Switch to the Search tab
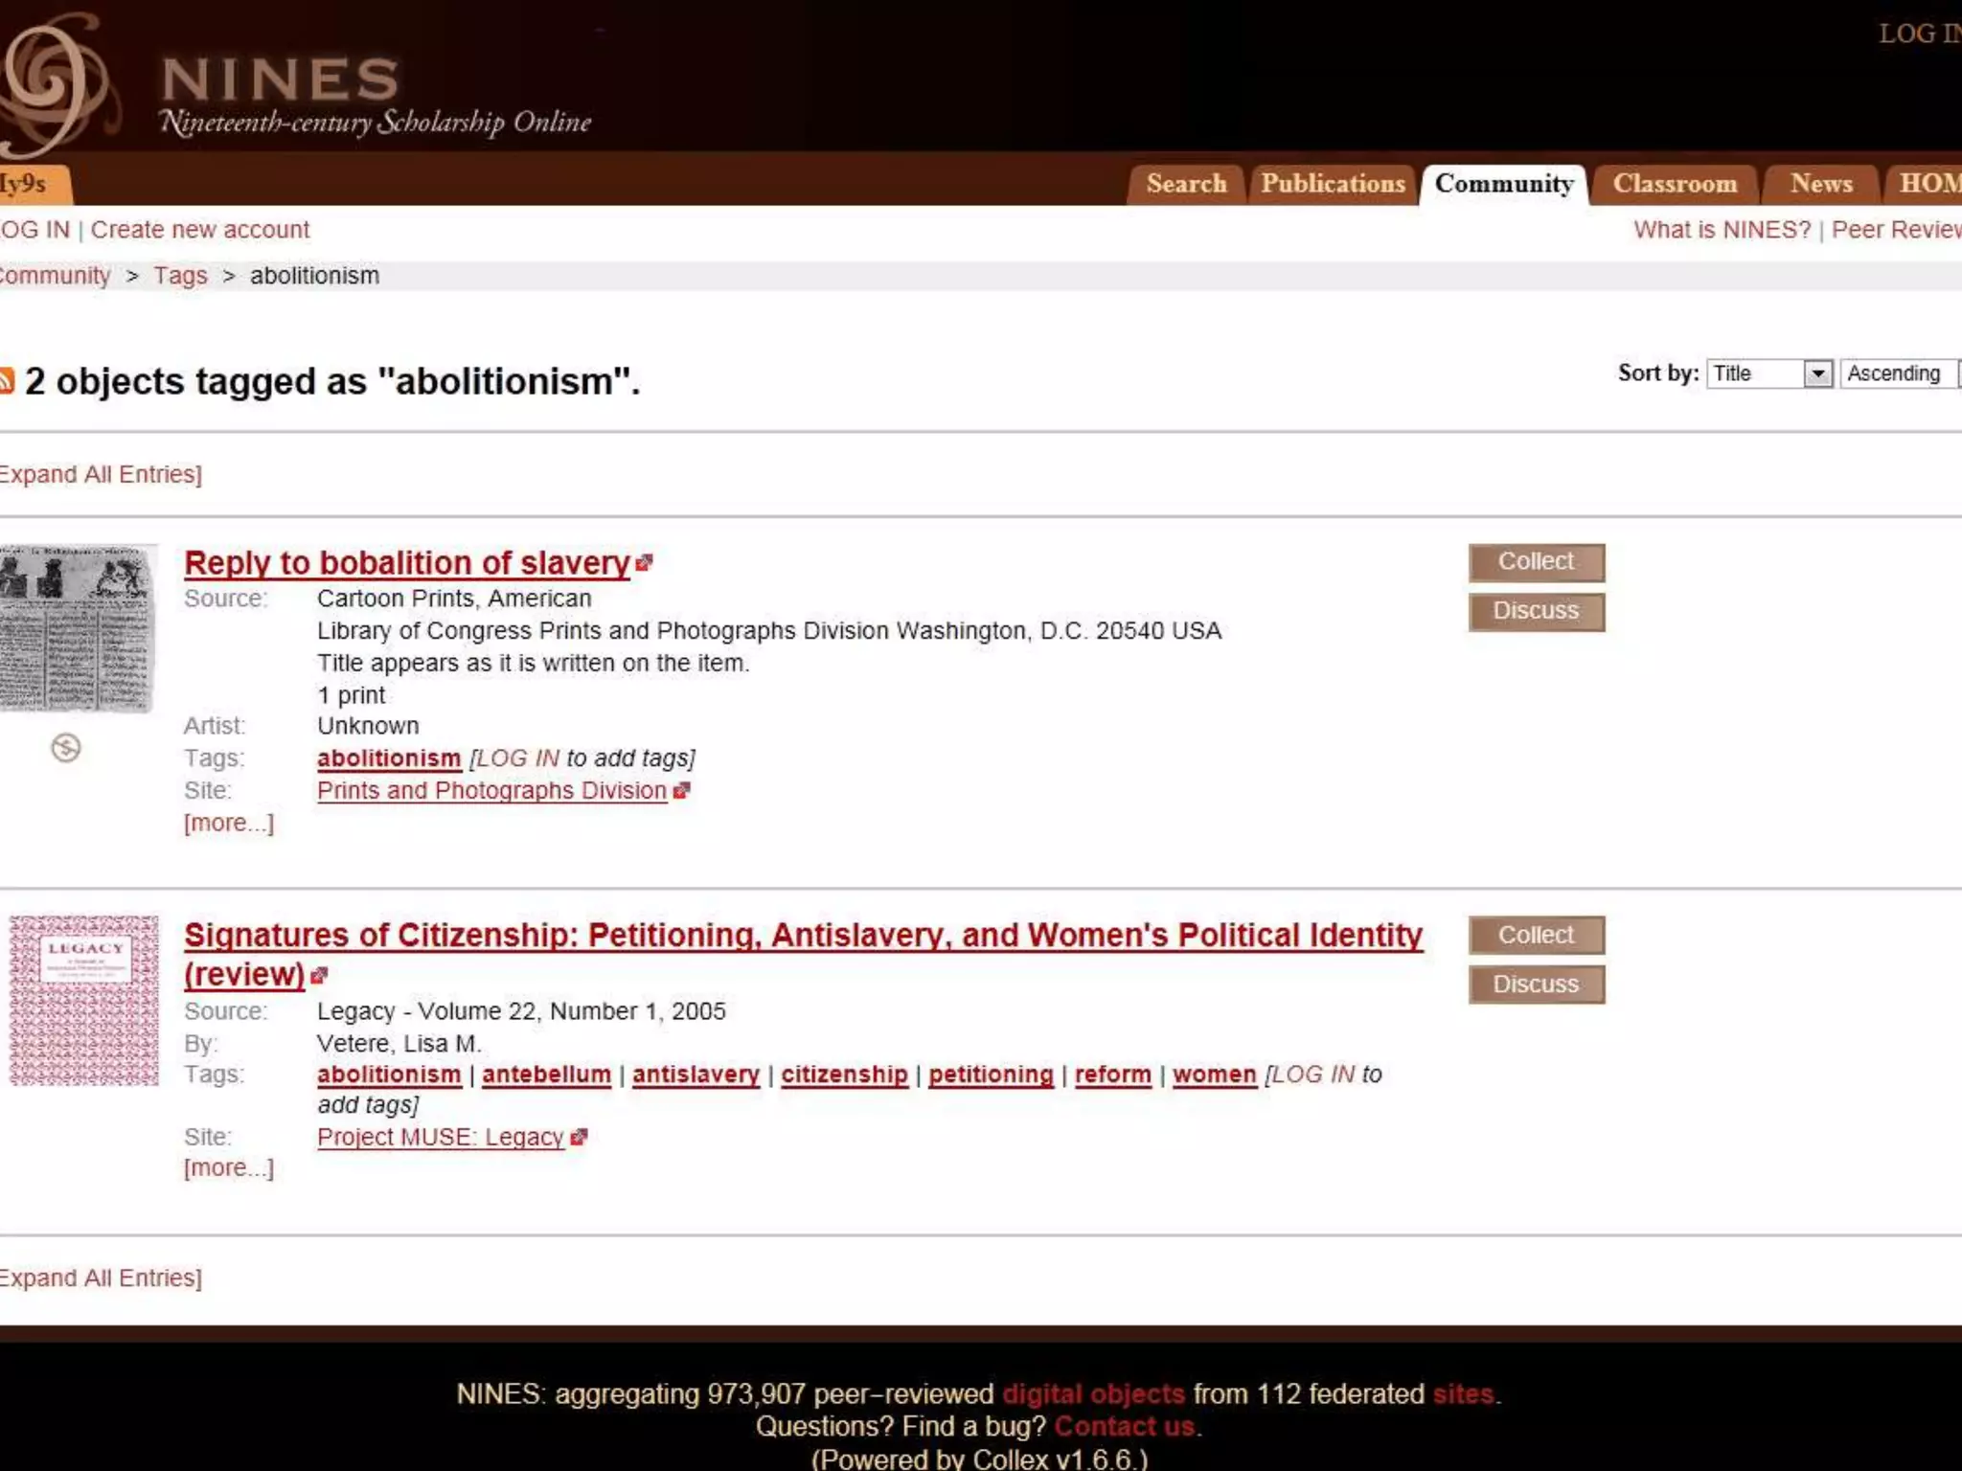Screen dimensions: 1962x1471 pyautogui.click(x=1185, y=184)
